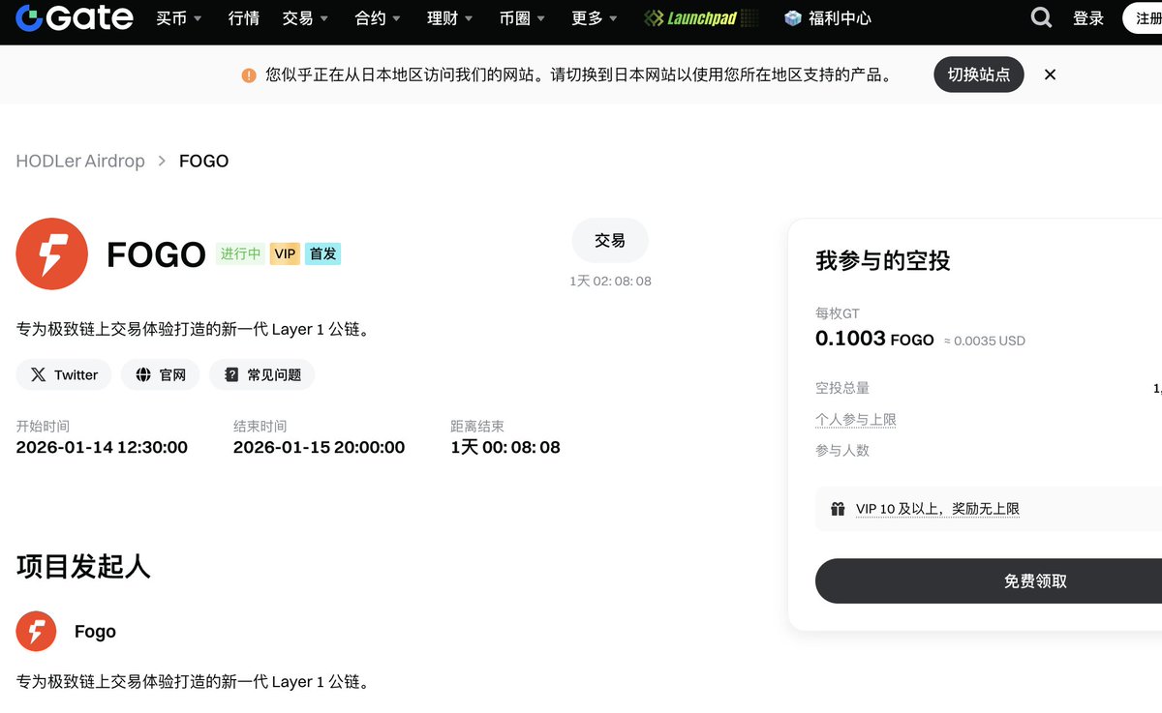This screenshot has height=713, width=1162.
Task: Click the 每枚GT label
Action: 838,313
